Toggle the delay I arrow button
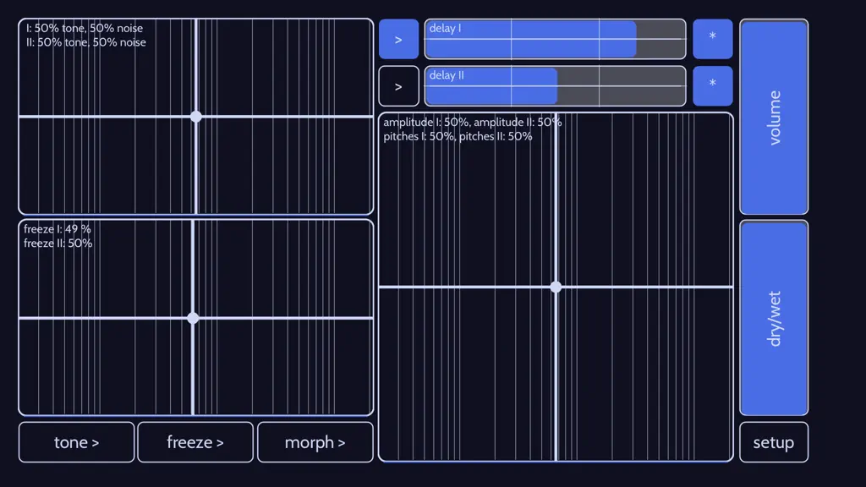Image resolution: width=866 pixels, height=487 pixels. tap(399, 39)
